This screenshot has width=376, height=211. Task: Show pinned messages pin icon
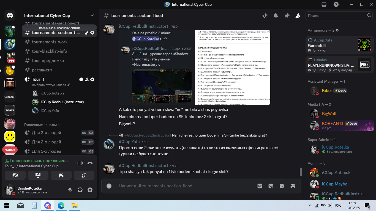tap(287, 16)
